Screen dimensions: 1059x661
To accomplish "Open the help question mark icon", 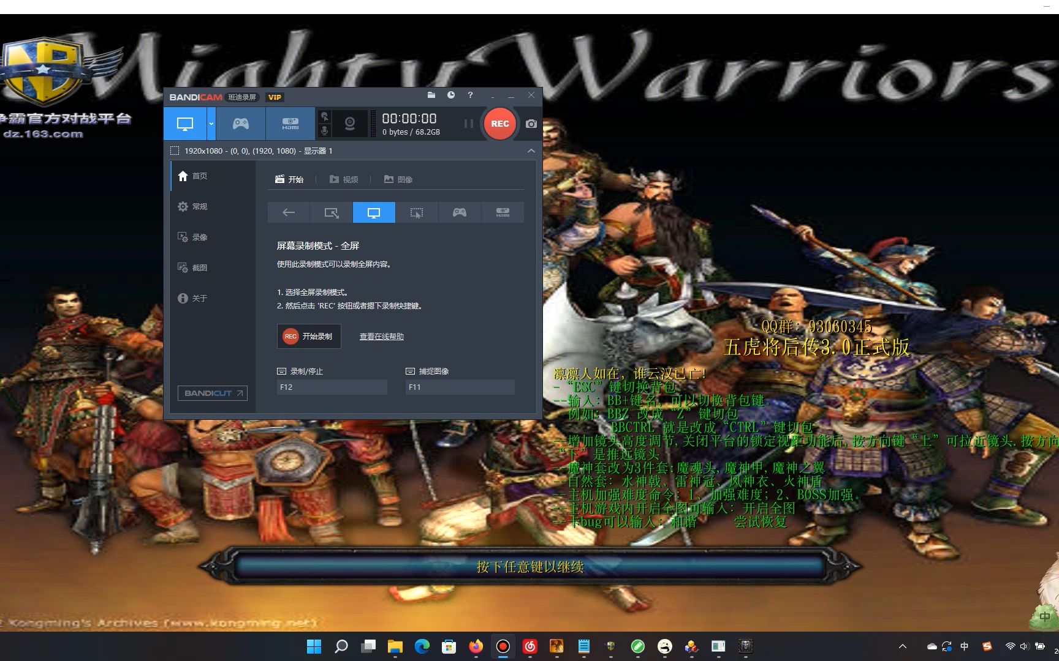I will pos(470,95).
